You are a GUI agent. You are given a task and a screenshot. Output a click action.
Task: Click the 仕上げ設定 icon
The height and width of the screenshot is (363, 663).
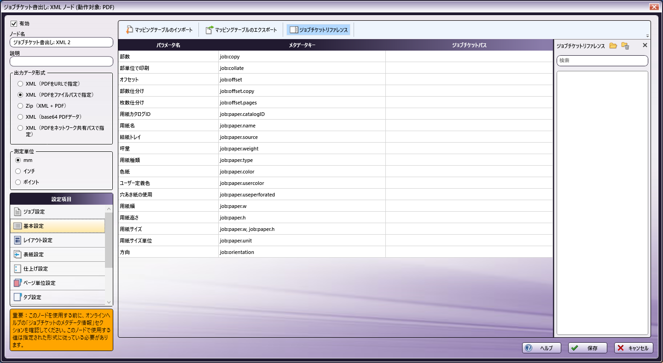(x=17, y=269)
